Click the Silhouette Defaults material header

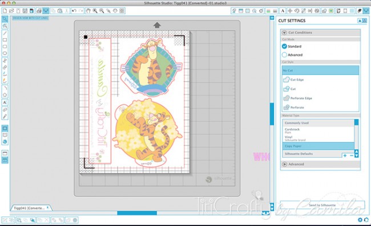click(312, 154)
